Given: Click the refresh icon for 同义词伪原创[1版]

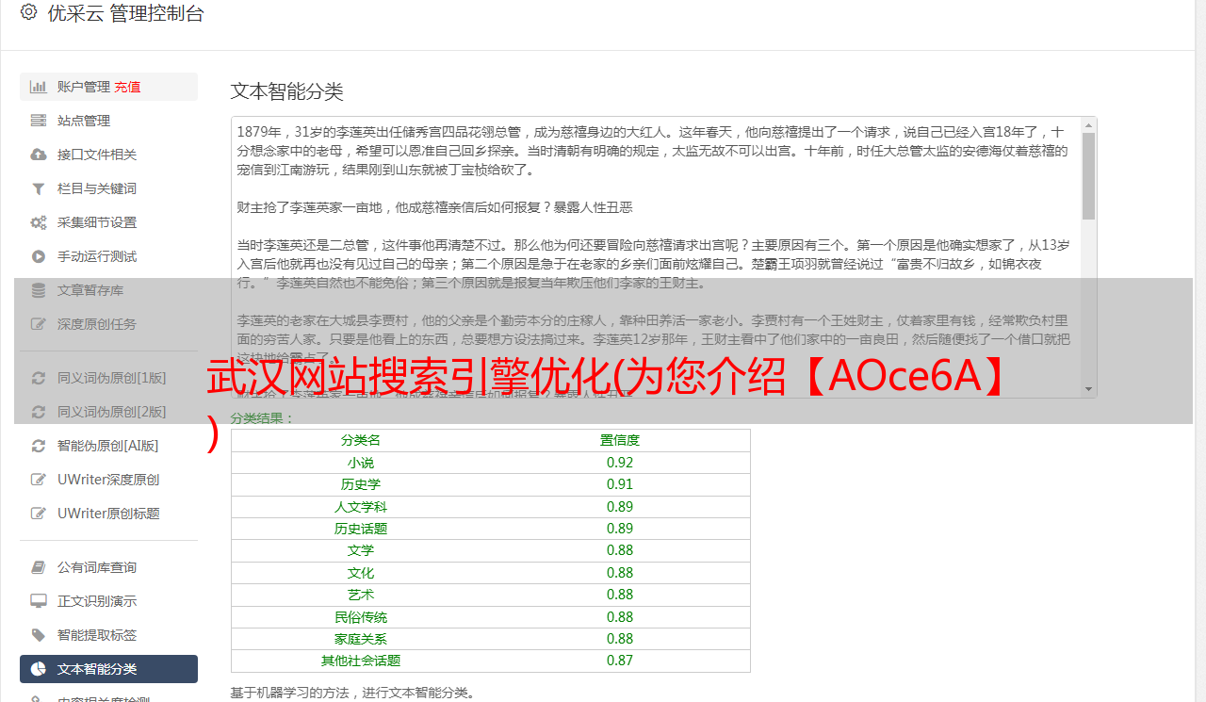Looking at the screenshot, I should coord(38,378).
